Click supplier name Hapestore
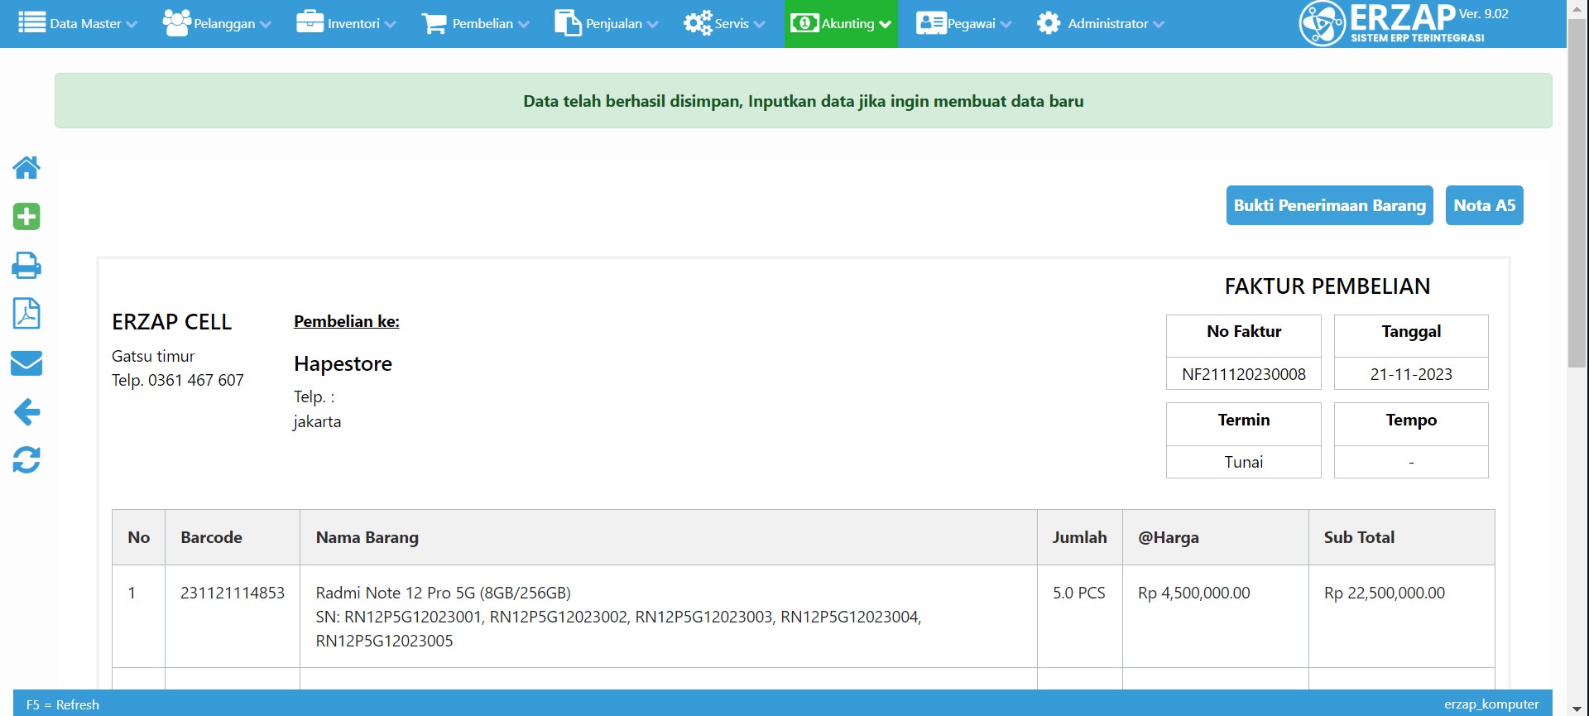1589x716 pixels. point(343,363)
